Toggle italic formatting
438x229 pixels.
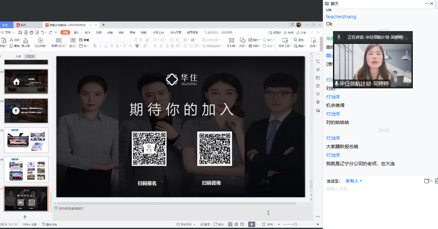click(x=100, y=45)
